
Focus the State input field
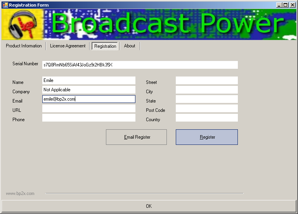(206, 99)
